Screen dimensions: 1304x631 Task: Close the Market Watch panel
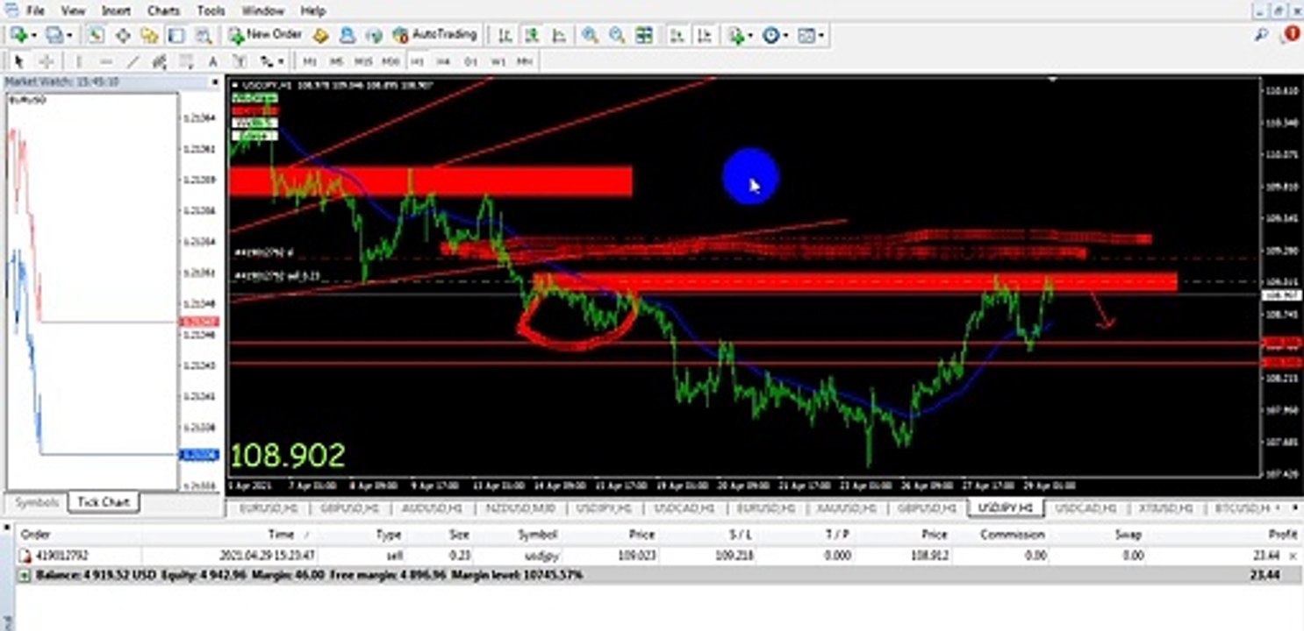click(x=215, y=82)
